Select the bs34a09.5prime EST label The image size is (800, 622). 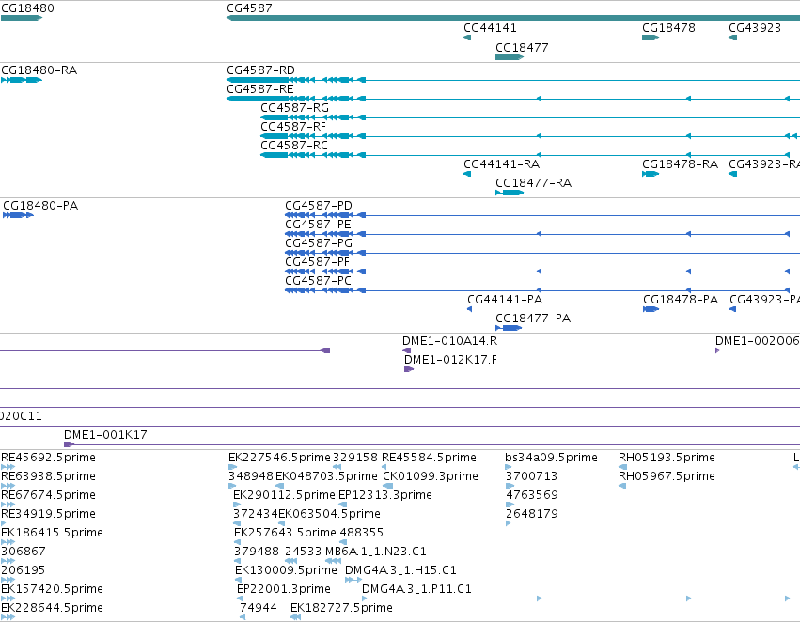pos(551,458)
